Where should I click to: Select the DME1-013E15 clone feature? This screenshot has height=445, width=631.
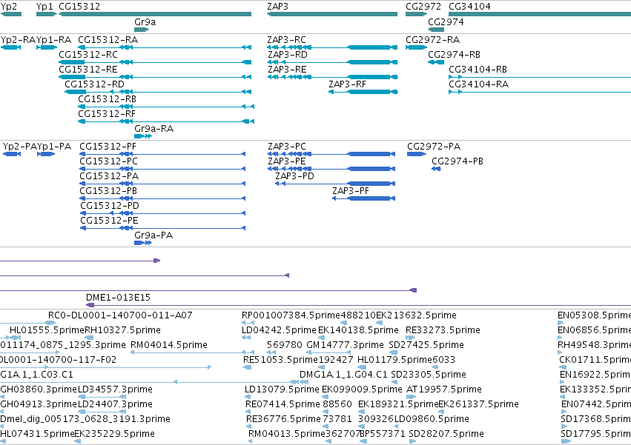(359, 305)
